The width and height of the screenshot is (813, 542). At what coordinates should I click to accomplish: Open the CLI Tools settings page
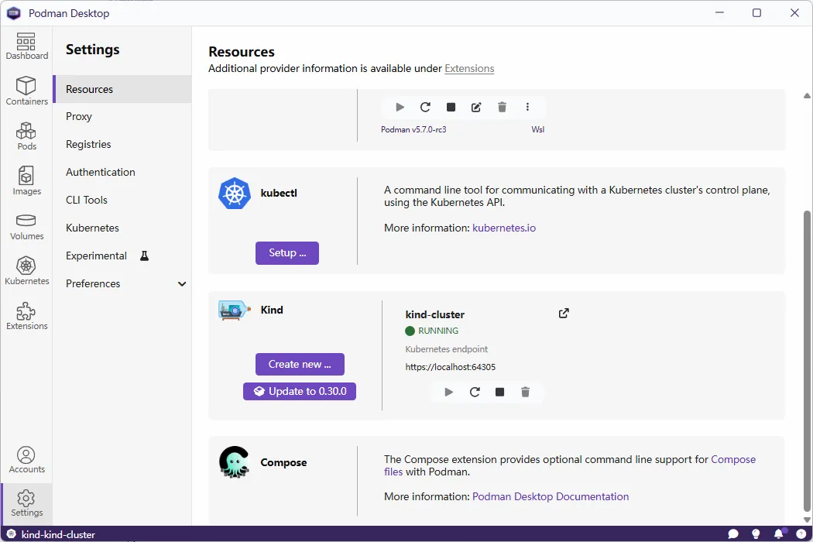click(86, 200)
